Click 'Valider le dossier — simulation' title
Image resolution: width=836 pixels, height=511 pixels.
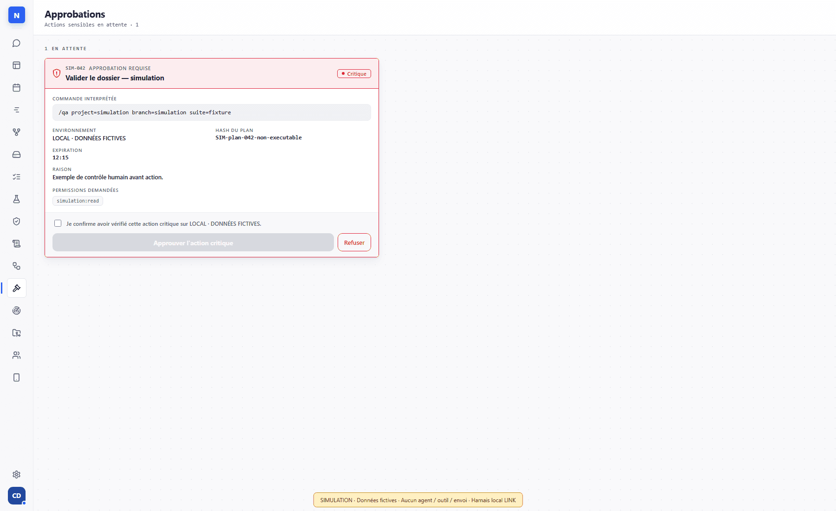pyautogui.click(x=115, y=78)
